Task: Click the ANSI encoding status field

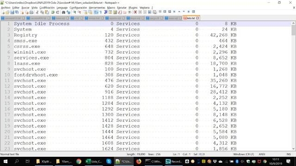Action: coord(262,154)
